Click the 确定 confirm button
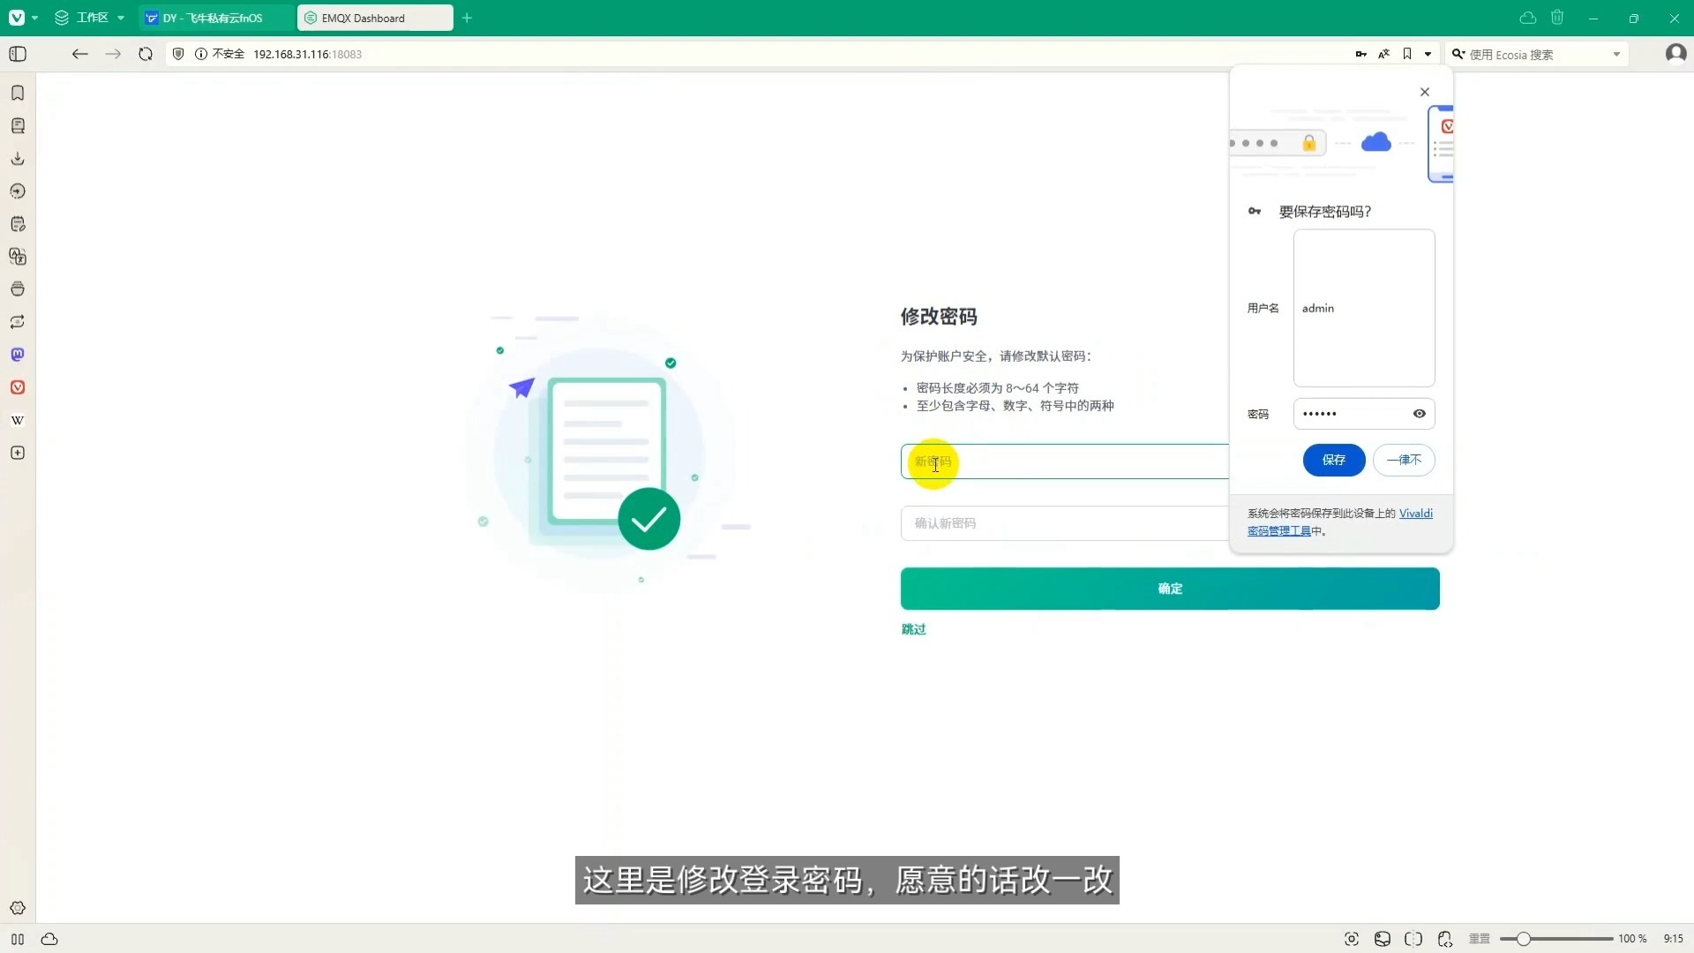Image resolution: width=1694 pixels, height=953 pixels. (x=1169, y=589)
